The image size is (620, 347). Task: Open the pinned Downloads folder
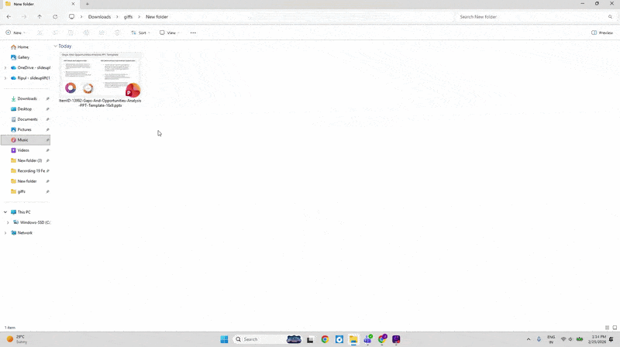coord(26,98)
